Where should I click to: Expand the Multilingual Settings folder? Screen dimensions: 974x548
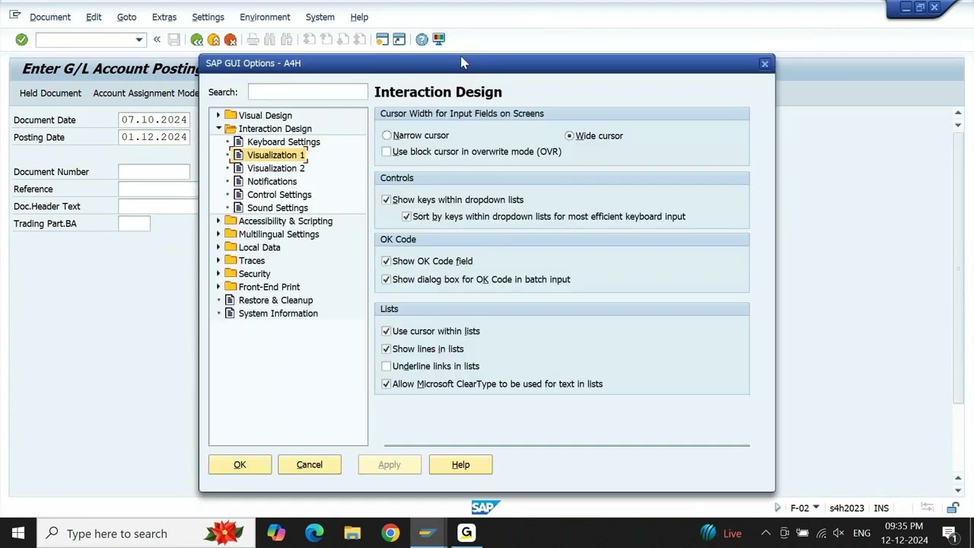pos(218,234)
